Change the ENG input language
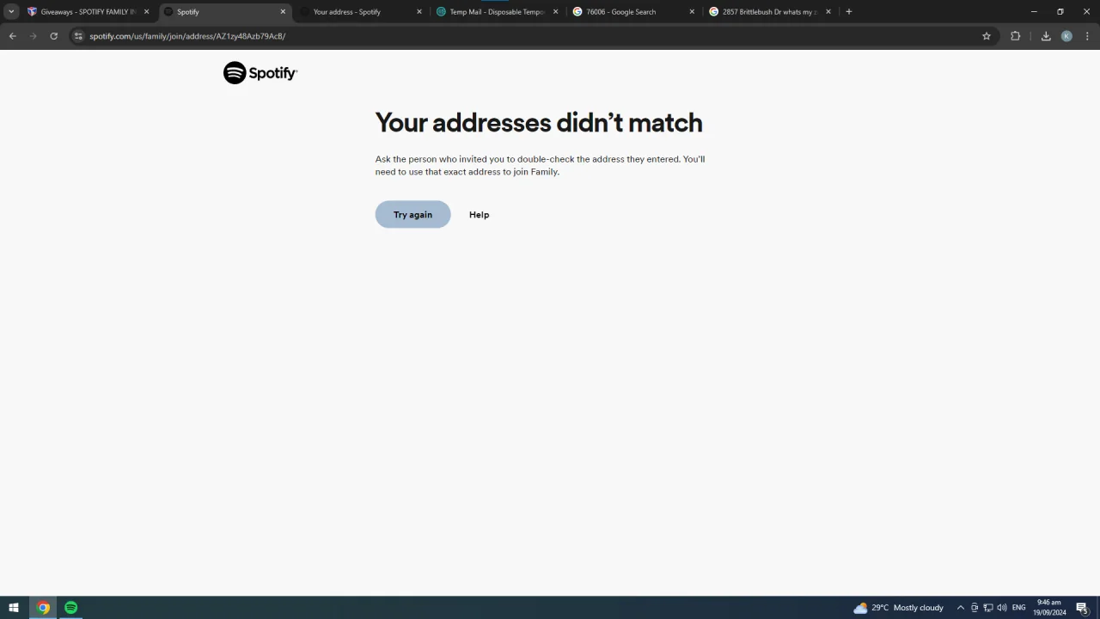 [1019, 608]
